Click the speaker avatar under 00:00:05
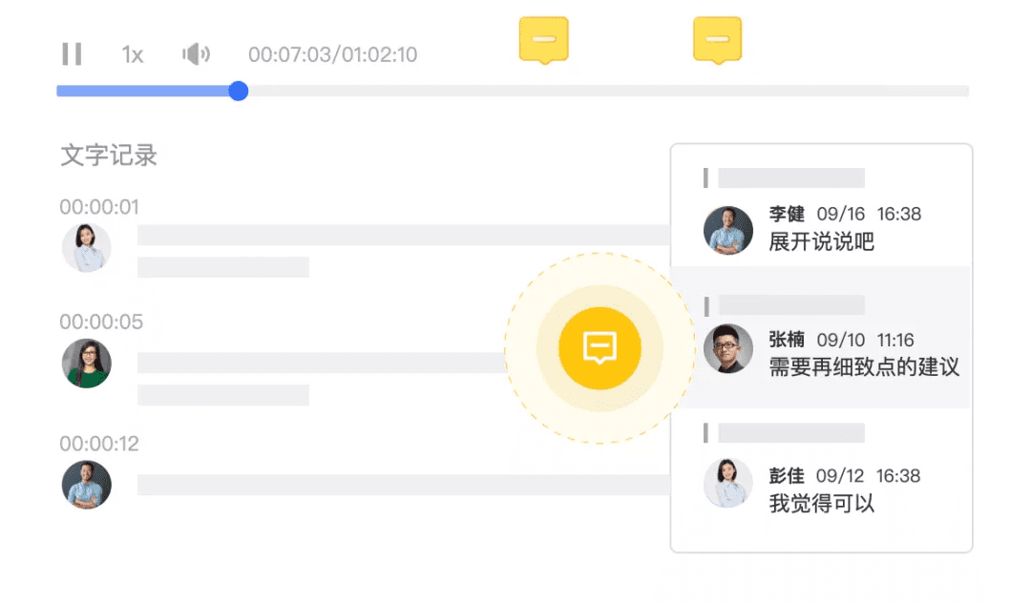The image size is (1031, 604). click(x=87, y=364)
